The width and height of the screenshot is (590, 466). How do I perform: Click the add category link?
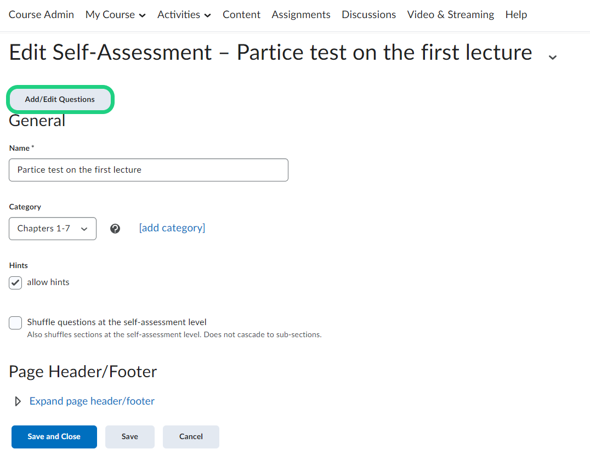[x=172, y=228]
